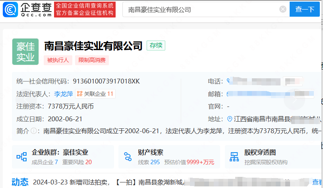Open the 被执行人 risk tag

click(x=58, y=60)
